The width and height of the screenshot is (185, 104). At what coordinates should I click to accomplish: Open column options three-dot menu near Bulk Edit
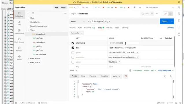[x=161, y=38]
